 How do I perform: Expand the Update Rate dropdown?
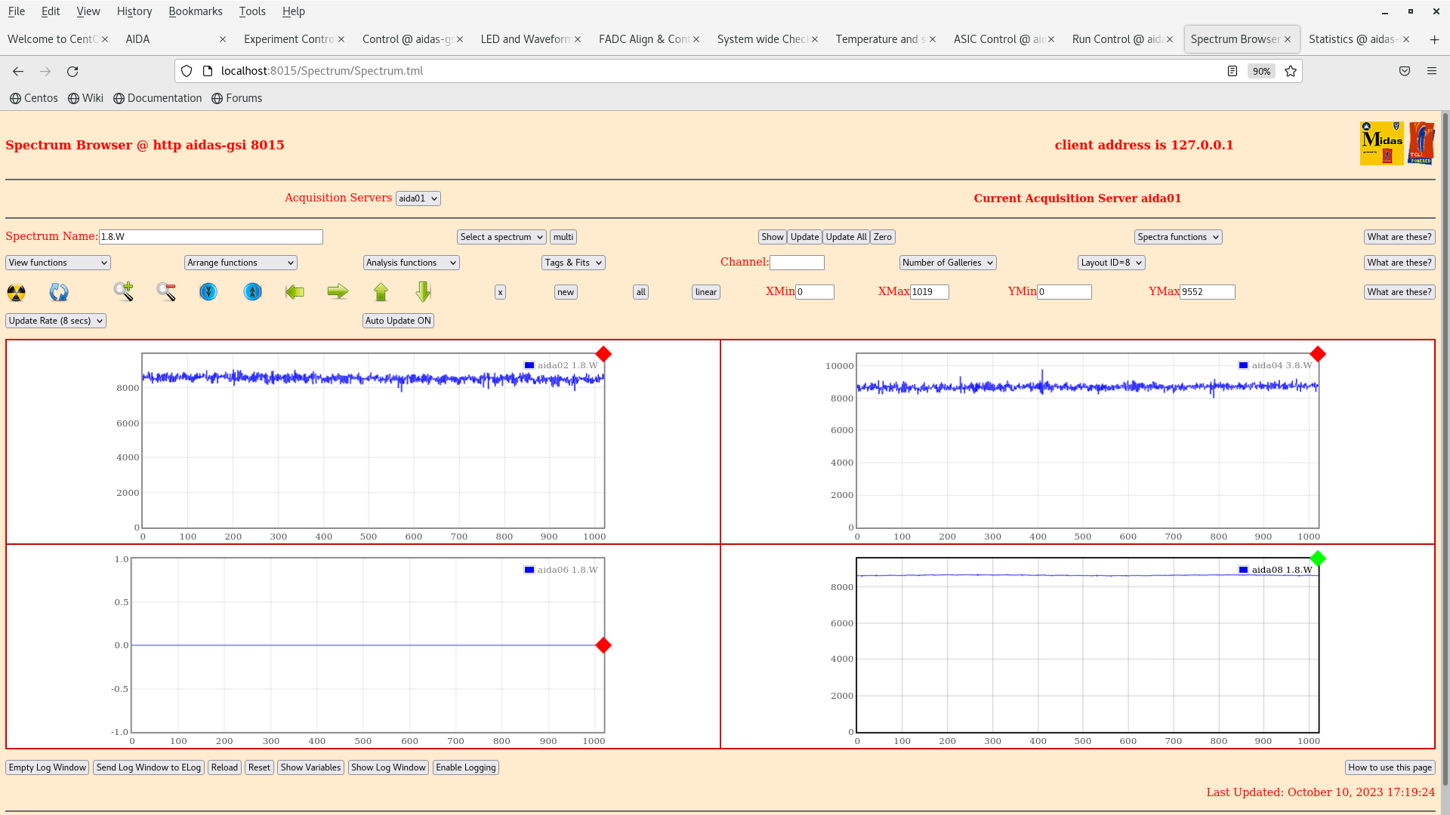point(56,321)
